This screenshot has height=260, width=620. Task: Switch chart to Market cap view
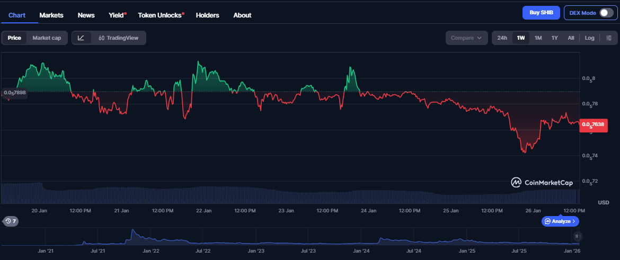47,38
